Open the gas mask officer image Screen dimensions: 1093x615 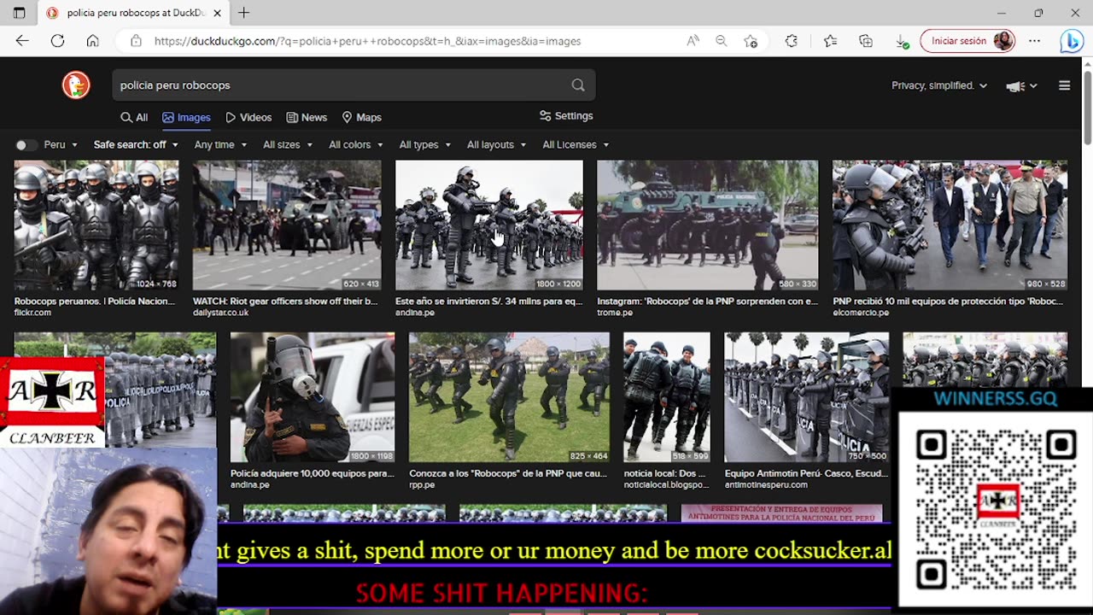pos(313,397)
